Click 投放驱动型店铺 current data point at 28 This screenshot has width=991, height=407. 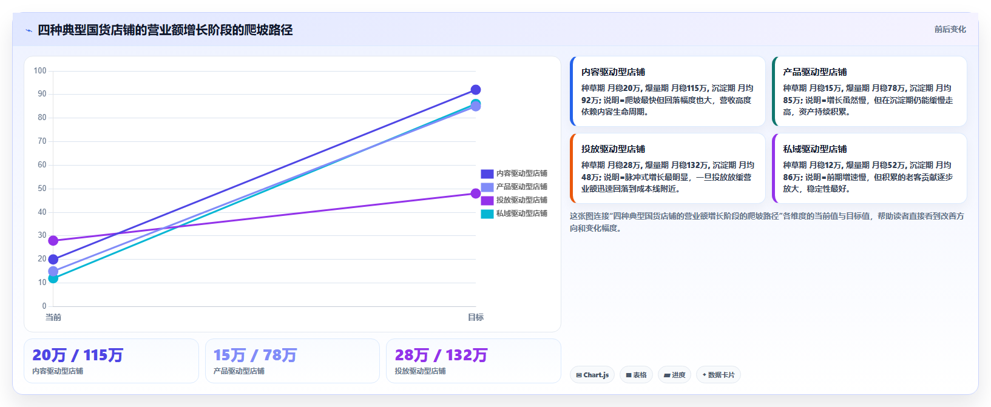click(53, 241)
